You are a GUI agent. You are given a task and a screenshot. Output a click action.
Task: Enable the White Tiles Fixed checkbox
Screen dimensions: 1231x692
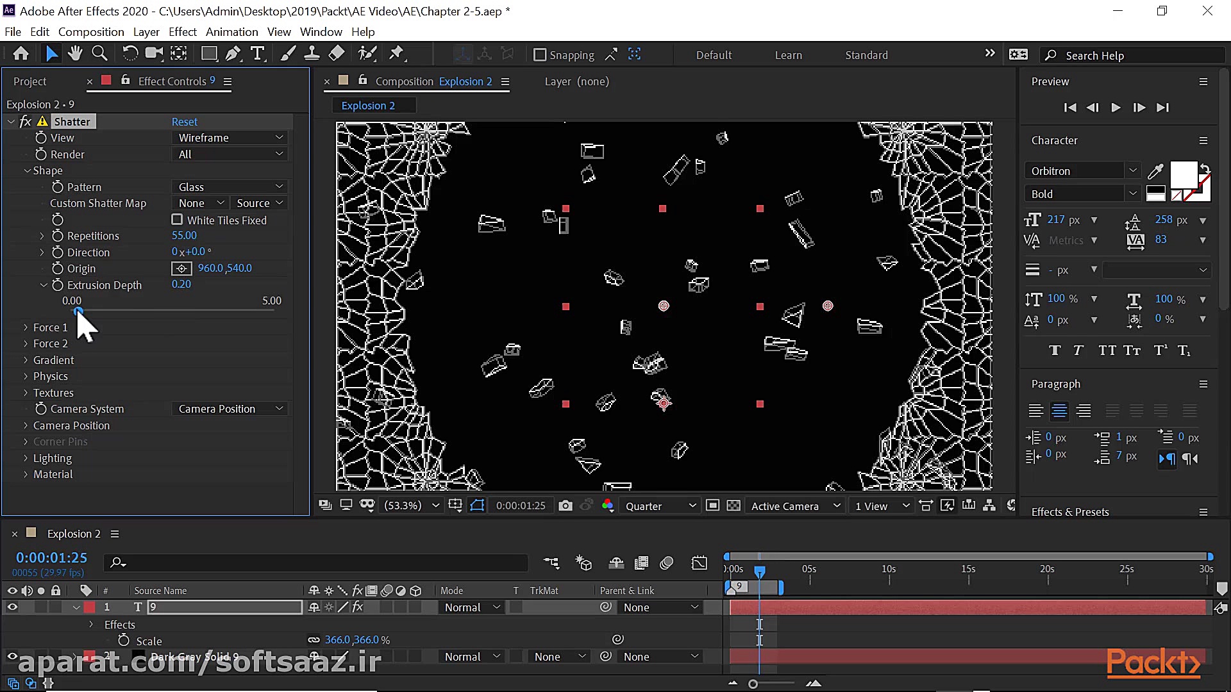tap(177, 220)
